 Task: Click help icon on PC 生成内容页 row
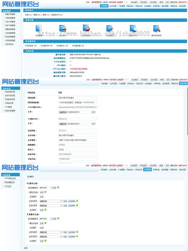[77, 205]
